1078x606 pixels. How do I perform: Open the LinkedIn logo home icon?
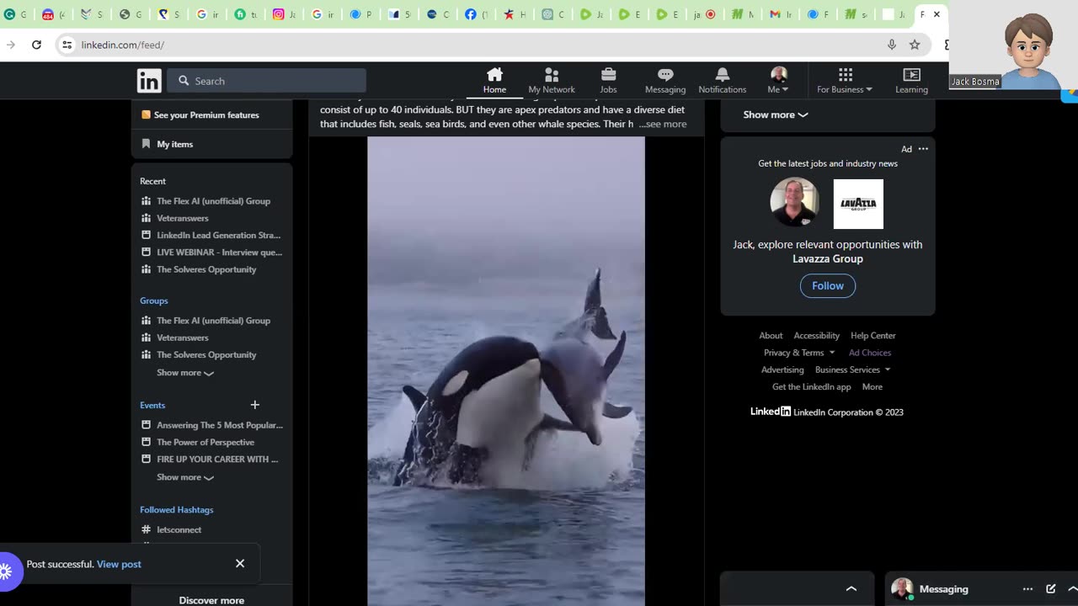click(149, 81)
